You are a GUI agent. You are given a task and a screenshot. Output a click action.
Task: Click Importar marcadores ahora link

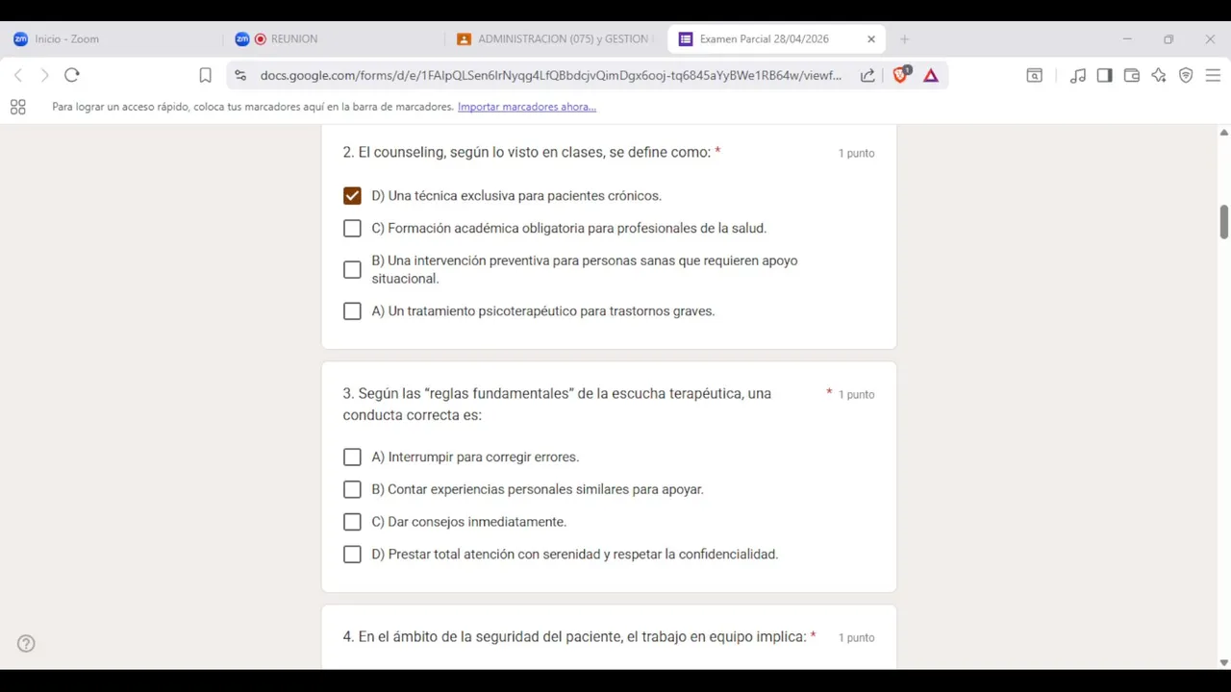click(527, 107)
